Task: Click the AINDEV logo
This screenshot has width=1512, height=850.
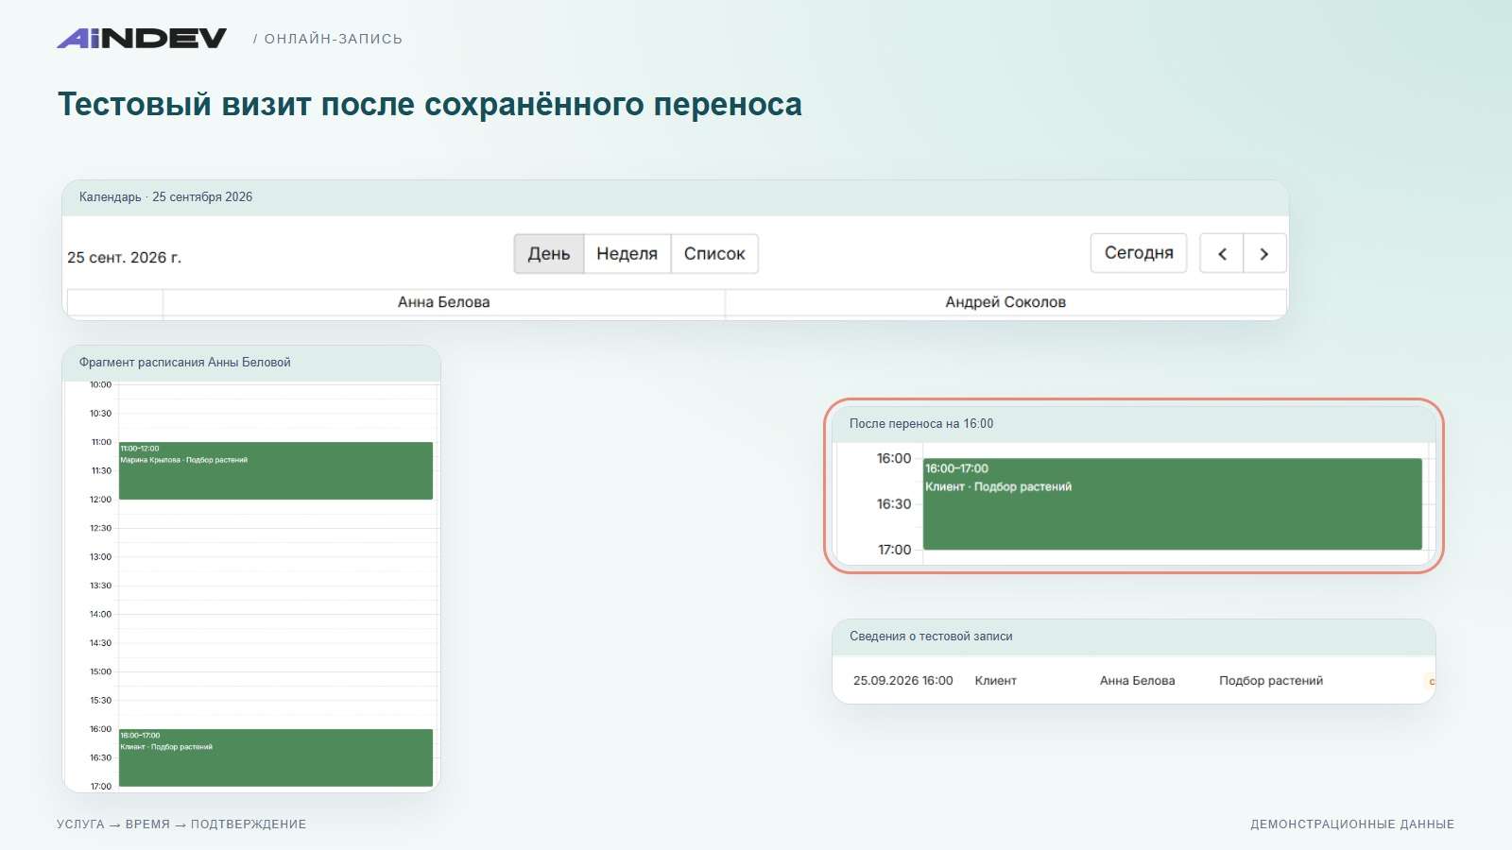Action: (x=142, y=38)
